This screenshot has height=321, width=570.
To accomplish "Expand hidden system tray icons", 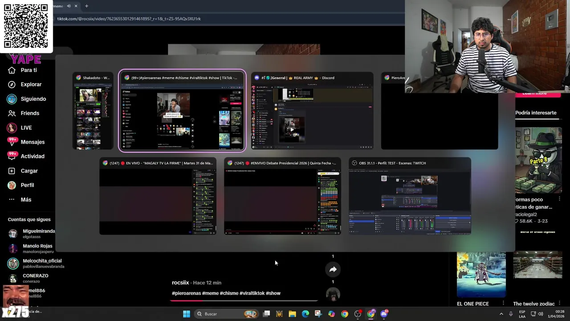I will click(501, 314).
